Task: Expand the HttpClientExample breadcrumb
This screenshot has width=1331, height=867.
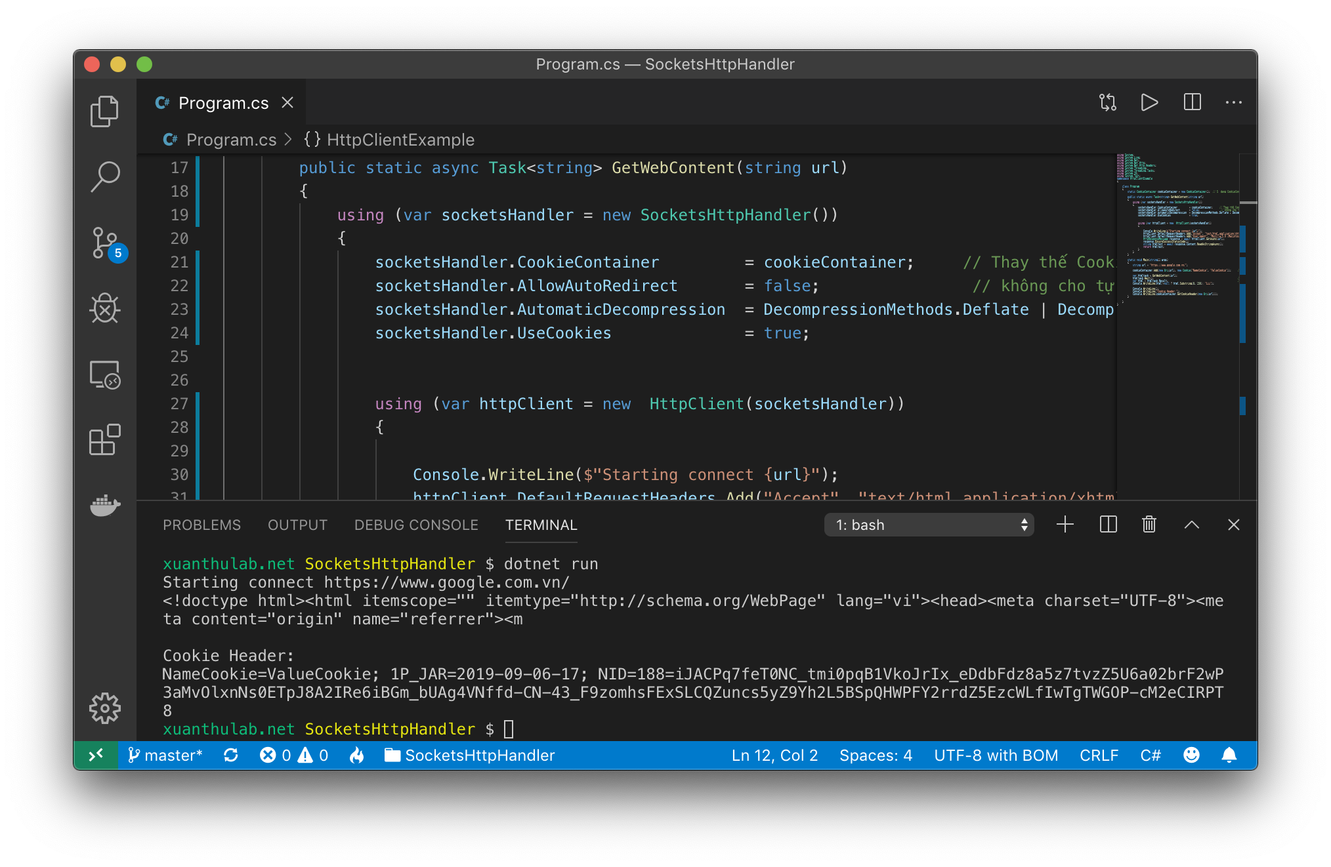Action: [x=400, y=140]
